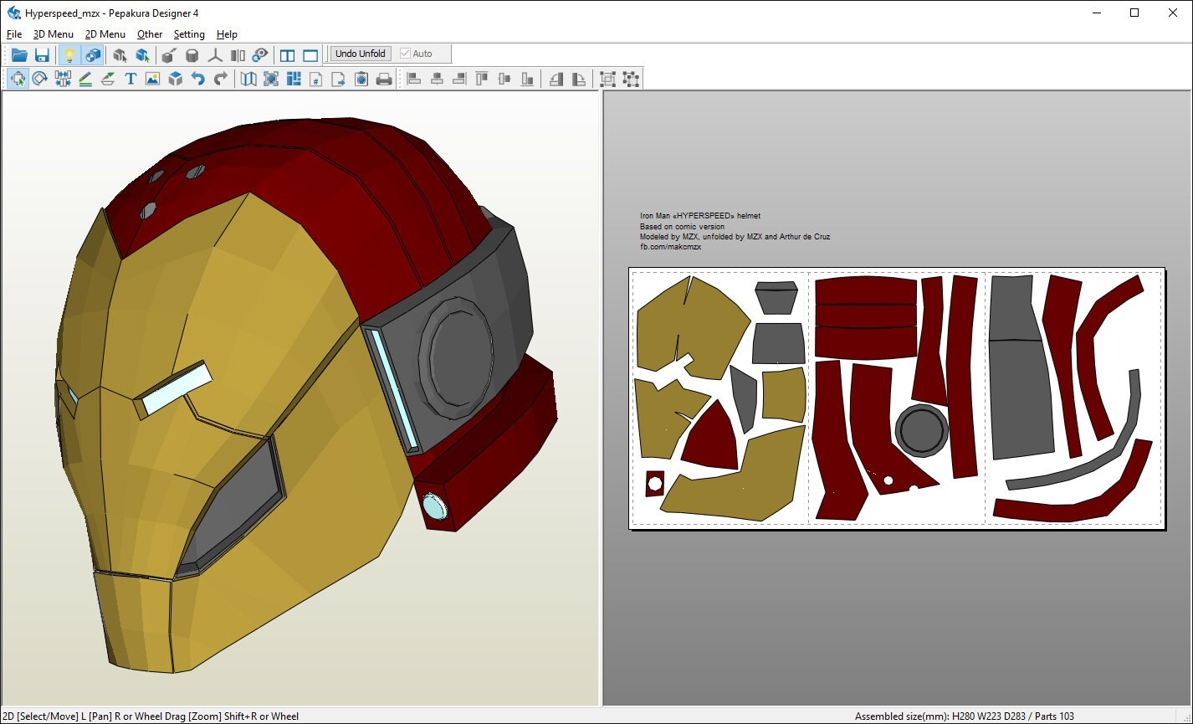The height and width of the screenshot is (724, 1193).
Task: Click the Pepakura Designer title bar app icon
Action: pyautogui.click(x=13, y=13)
